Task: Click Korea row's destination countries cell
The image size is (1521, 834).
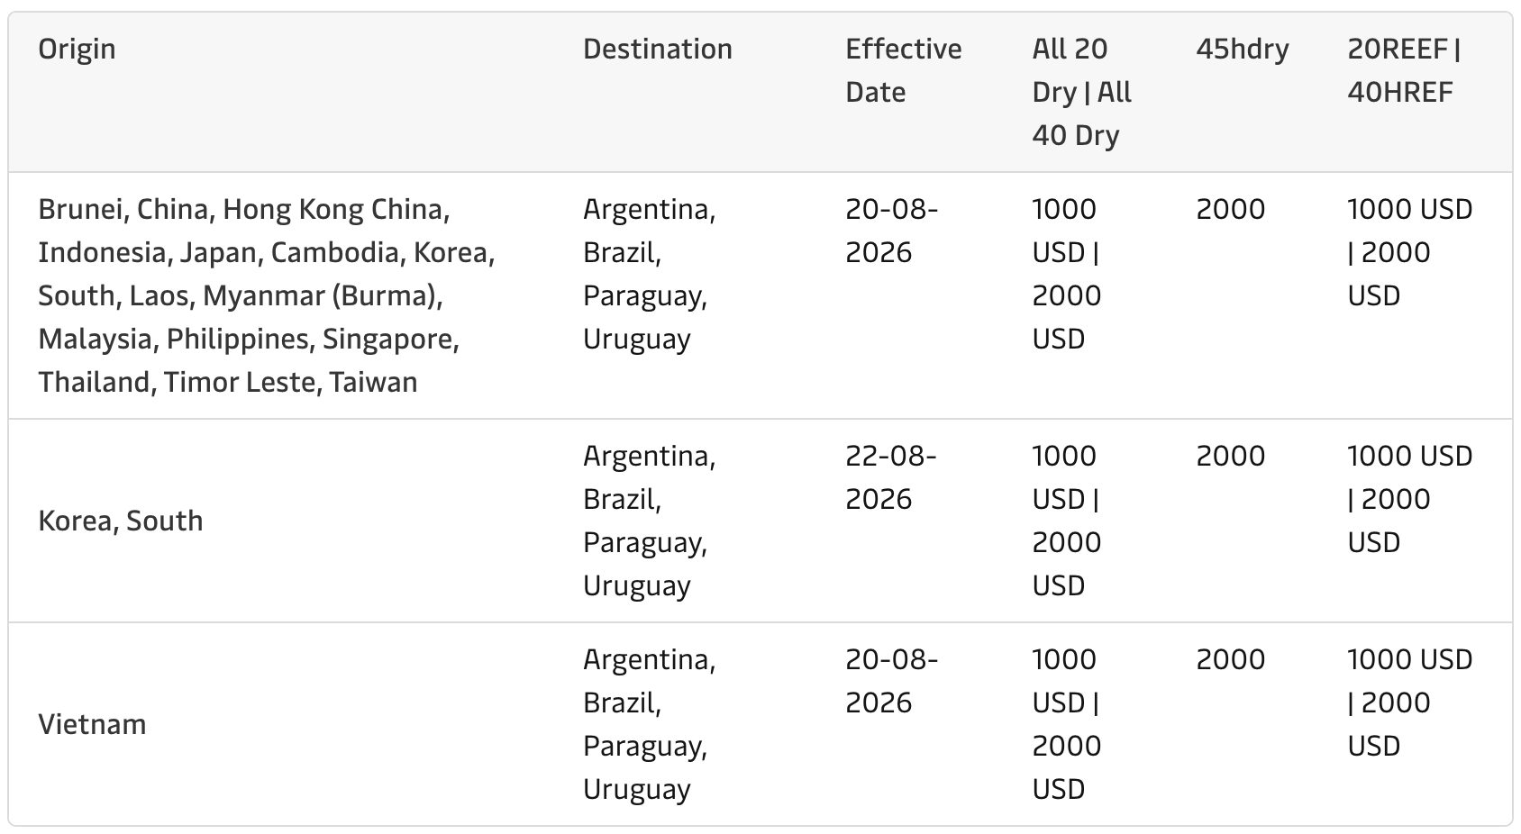Action: coord(649,521)
